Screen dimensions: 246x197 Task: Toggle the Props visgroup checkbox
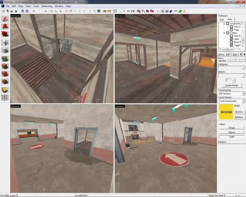point(231,30)
